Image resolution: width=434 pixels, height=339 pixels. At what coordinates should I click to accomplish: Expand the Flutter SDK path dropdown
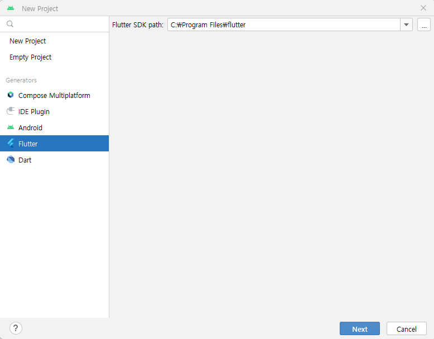406,24
